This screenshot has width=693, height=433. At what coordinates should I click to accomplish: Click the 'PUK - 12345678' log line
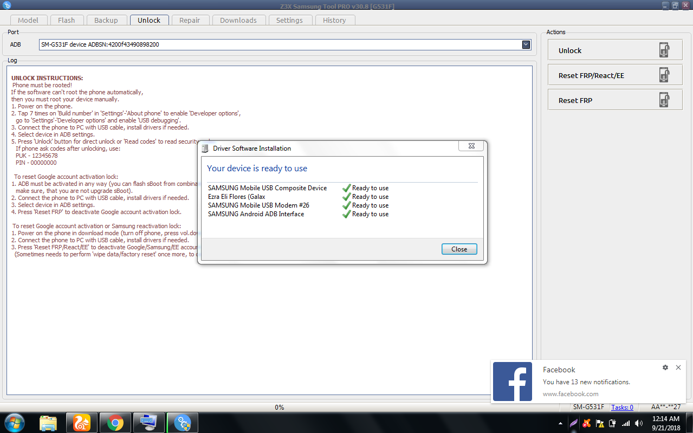pos(36,156)
